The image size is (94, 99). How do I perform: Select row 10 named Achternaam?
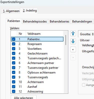pyautogui.click(x=37, y=82)
